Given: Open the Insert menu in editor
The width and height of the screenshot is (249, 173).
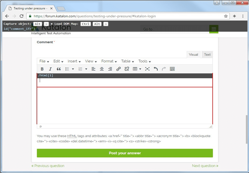Looking at the screenshot, I should pos(74,61).
